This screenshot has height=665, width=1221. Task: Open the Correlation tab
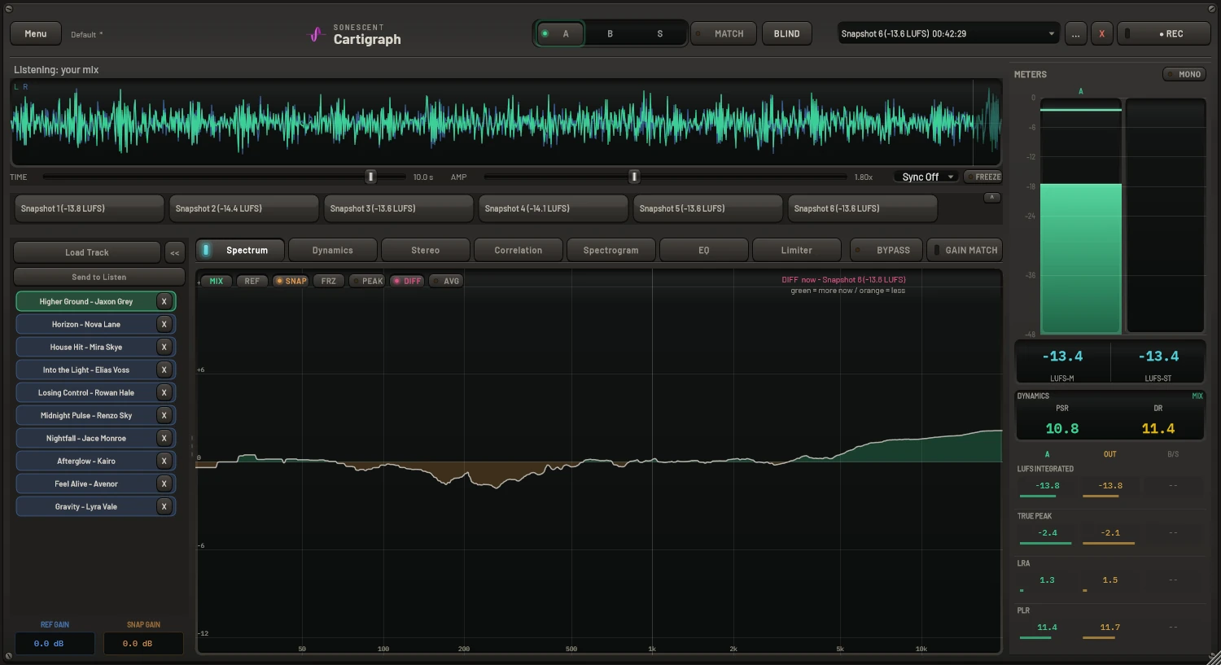tap(519, 250)
